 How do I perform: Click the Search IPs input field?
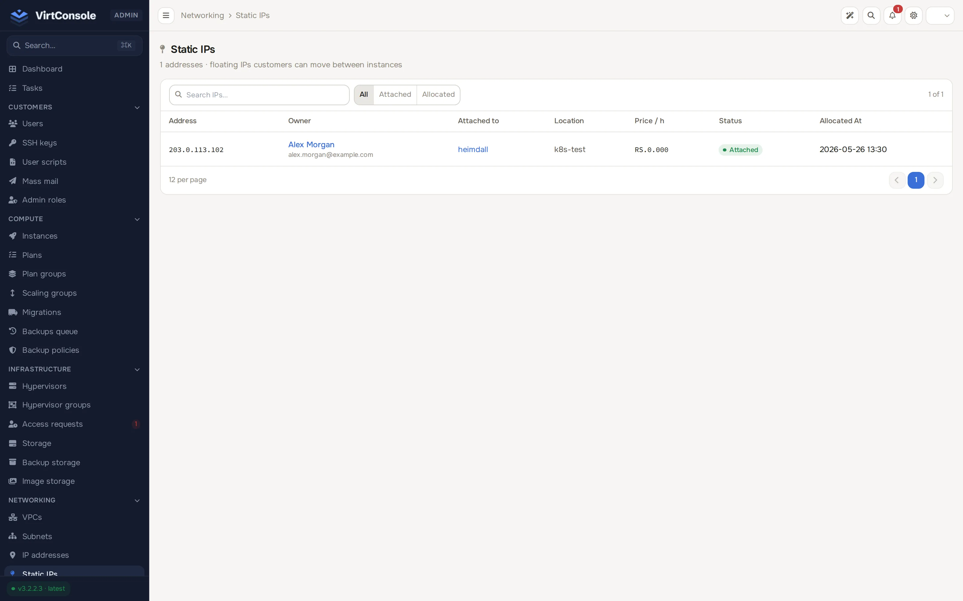pyautogui.click(x=259, y=95)
